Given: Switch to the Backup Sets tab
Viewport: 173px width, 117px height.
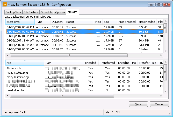Looking at the screenshot, I should (13, 12).
